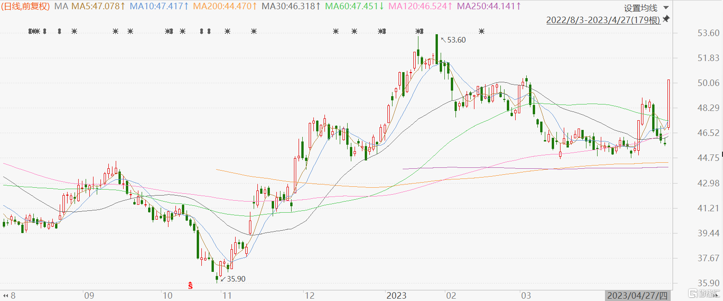This screenshot has width=723, height=301.
Task: Select the MA60:47.451 average line label
Action: point(355,6)
